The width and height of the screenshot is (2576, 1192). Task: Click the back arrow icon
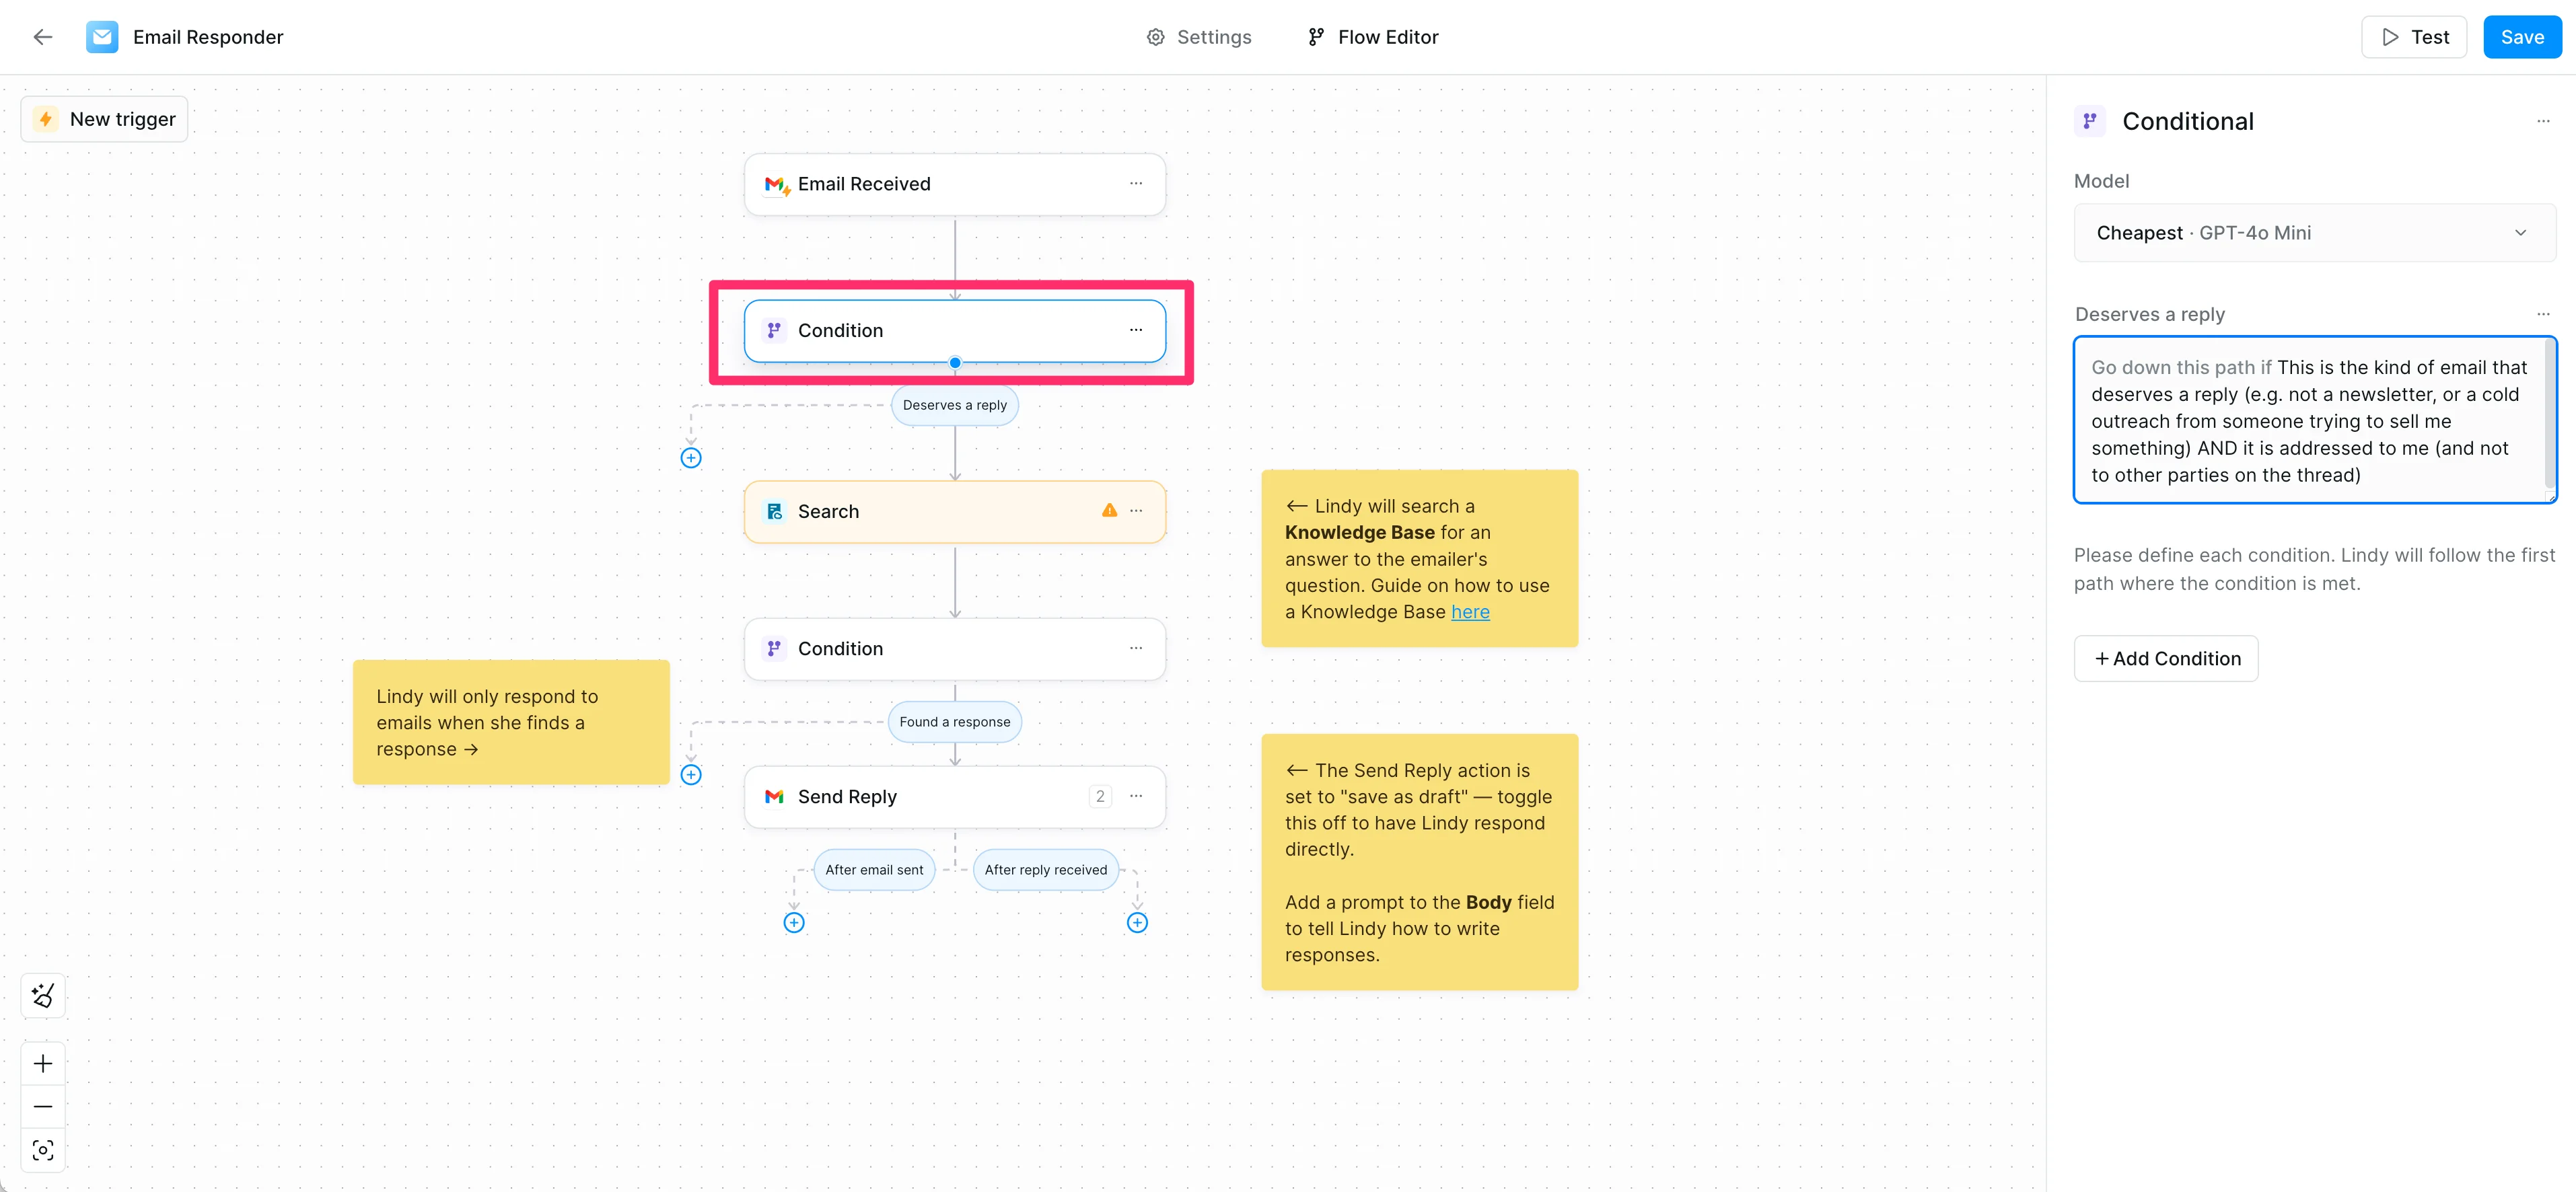pyautogui.click(x=42, y=37)
